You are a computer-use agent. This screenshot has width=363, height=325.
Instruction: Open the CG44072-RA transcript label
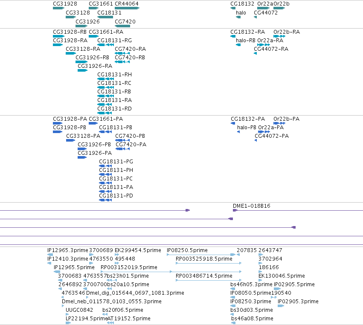point(271,49)
